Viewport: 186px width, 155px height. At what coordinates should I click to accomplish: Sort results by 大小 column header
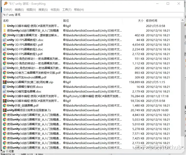(133, 21)
